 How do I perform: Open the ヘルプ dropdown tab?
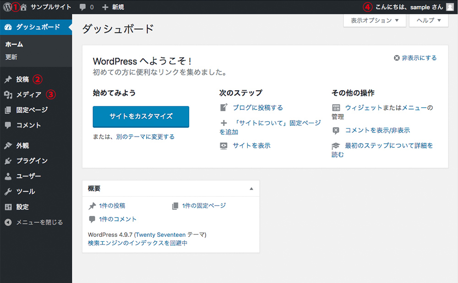(429, 21)
